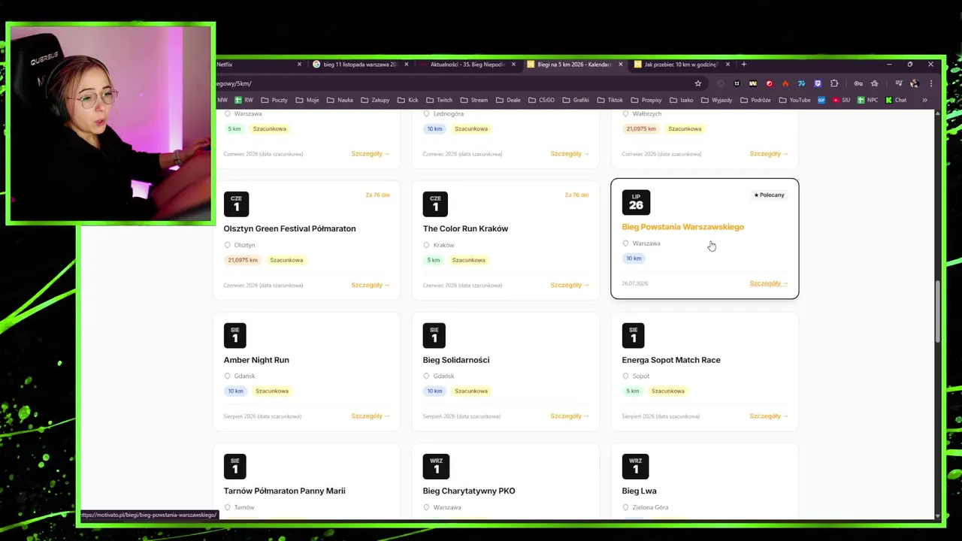962x541 pixels.
Task: Switch to 'bieg 11 listopada warszawa' tab
Action: tap(360, 65)
